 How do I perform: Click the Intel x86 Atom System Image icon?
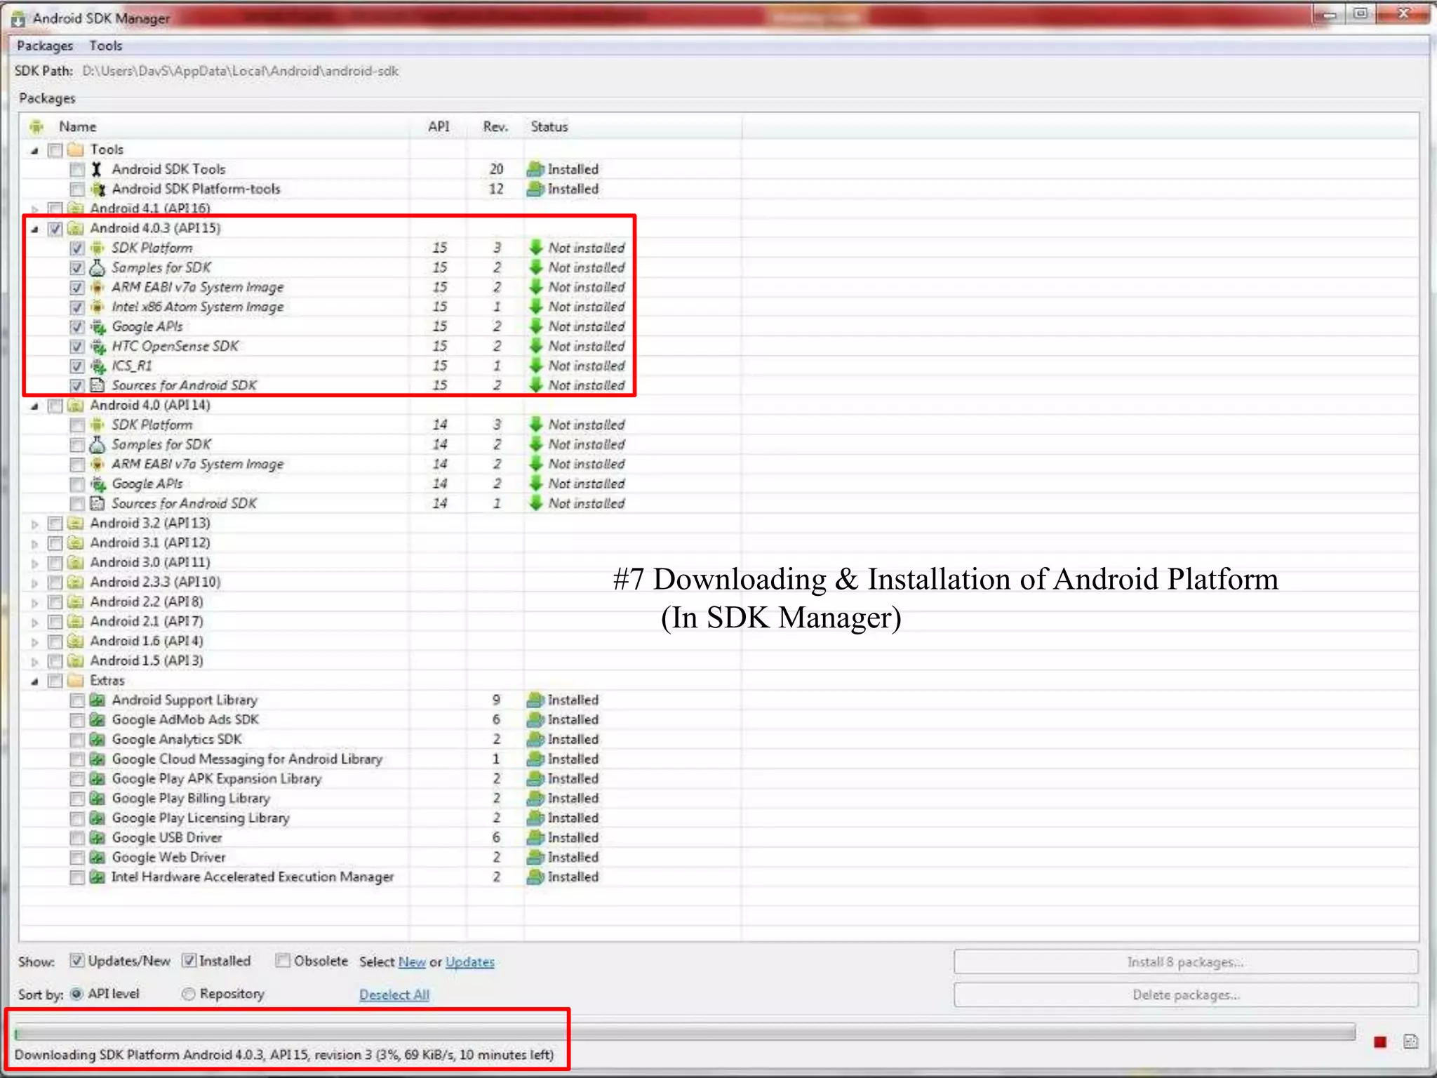[x=98, y=307]
